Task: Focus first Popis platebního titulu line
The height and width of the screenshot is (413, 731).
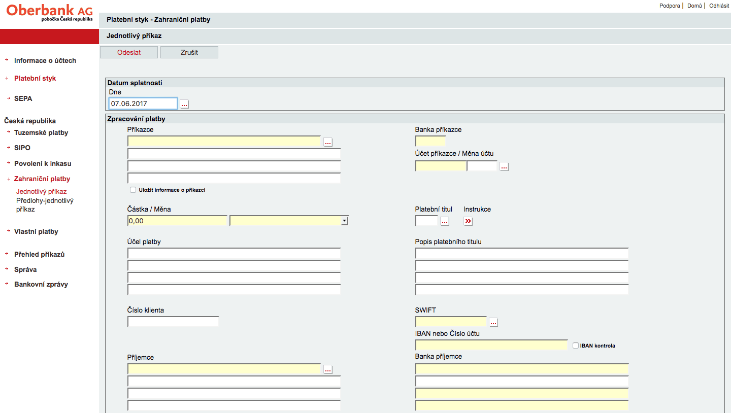Action: (522, 254)
